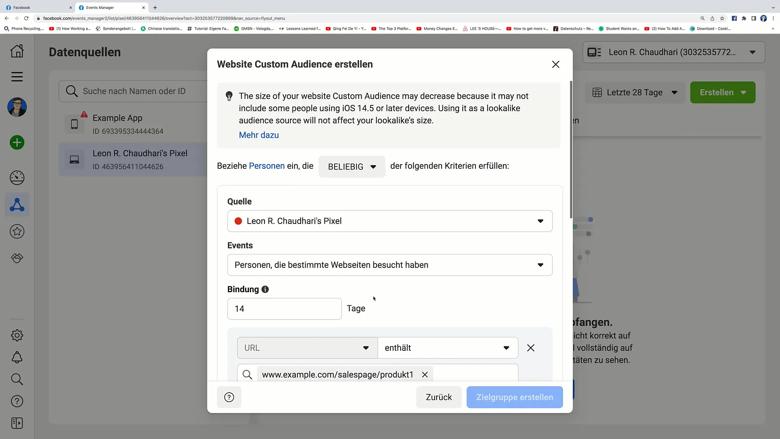Click the pixel/data sources icon in sidebar
Screen dimensions: 780x439
17,205
